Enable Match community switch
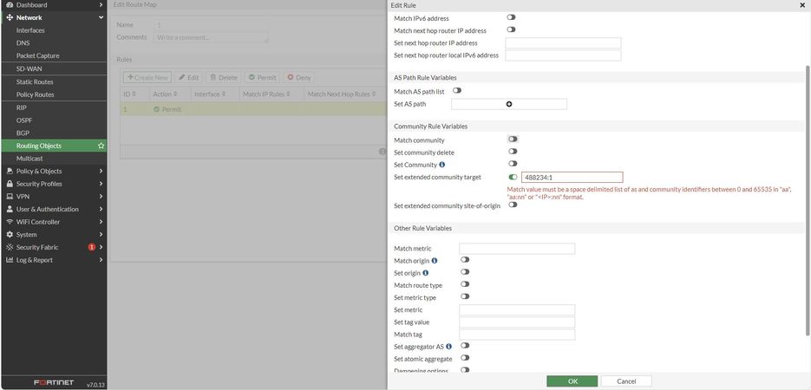Image resolution: width=811 pixels, height=390 pixels. (x=513, y=140)
